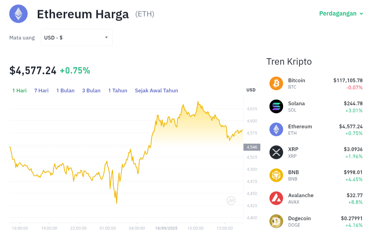
Task: Open the BNB coin icon
Action: 276,175
